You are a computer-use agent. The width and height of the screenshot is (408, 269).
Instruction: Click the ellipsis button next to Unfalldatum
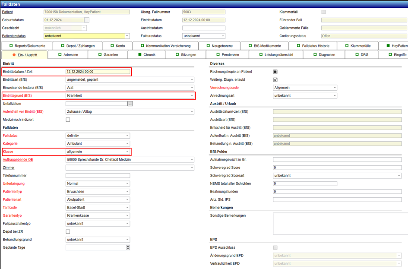130,104
